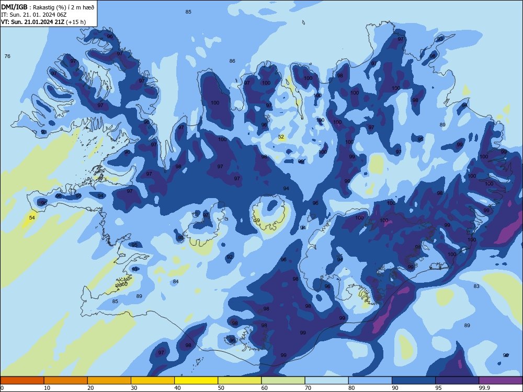Click the humidity value 83 off the southeast coast
Screen dimensions: 523x392
coord(476,286)
